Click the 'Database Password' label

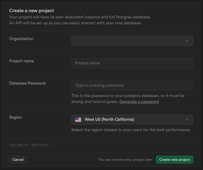coord(27,83)
